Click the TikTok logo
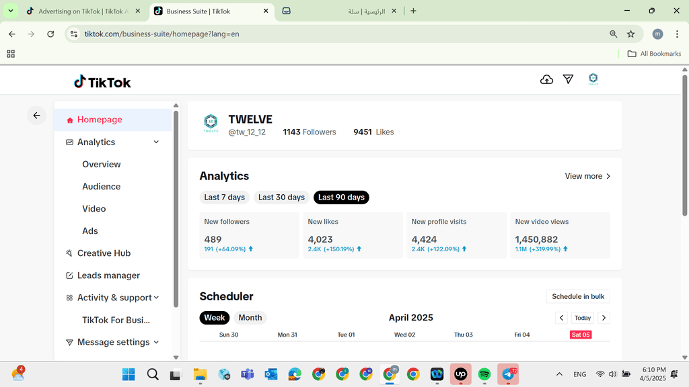Screen dimensions: 689x387 [102, 82]
